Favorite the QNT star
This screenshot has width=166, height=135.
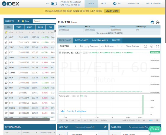(x=6, y=37)
